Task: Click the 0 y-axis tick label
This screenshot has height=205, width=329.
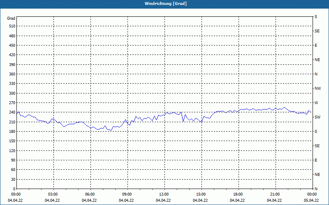Action: click(14, 189)
